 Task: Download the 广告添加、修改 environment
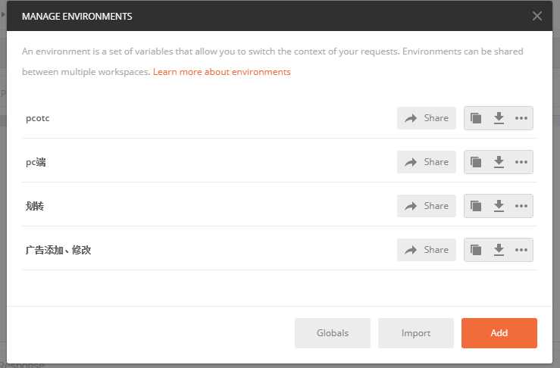499,250
